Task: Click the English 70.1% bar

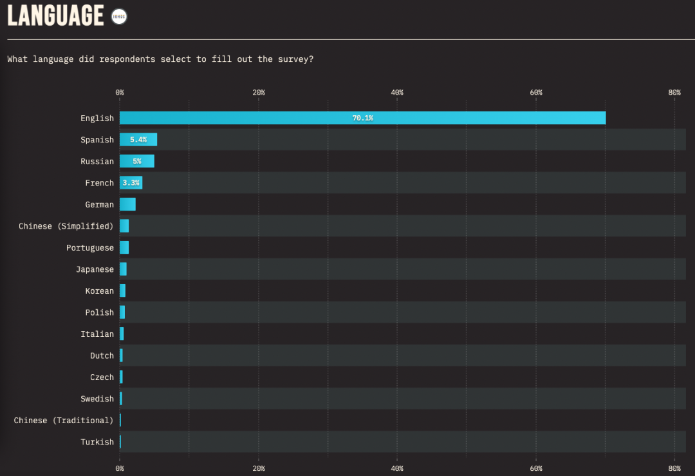Action: pyautogui.click(x=362, y=118)
